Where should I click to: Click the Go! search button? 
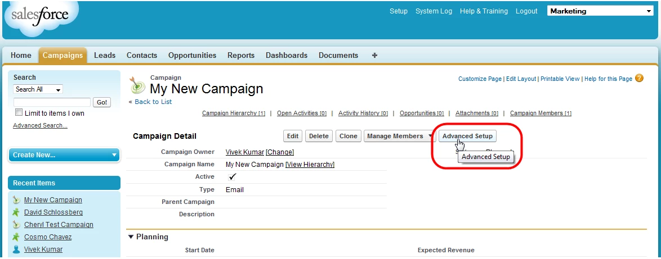(102, 102)
